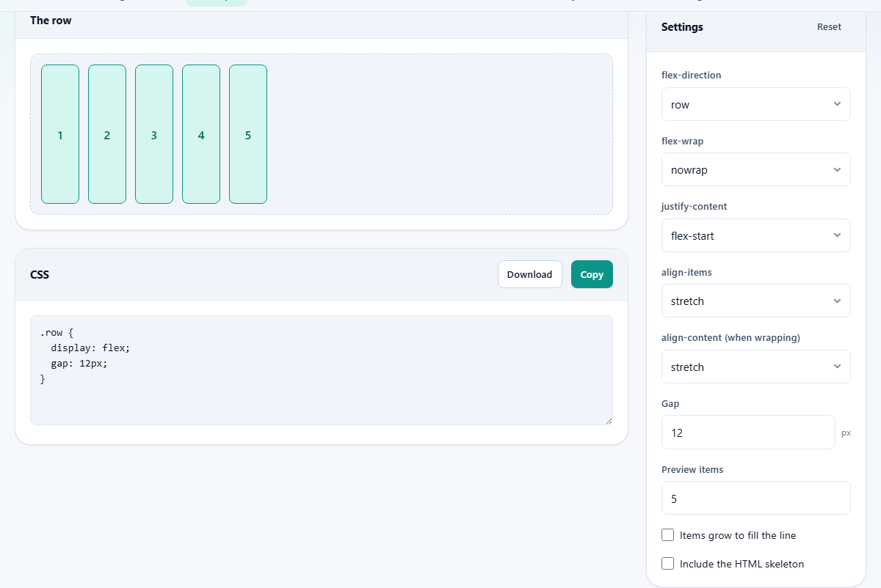Download the generated CSS

point(529,274)
